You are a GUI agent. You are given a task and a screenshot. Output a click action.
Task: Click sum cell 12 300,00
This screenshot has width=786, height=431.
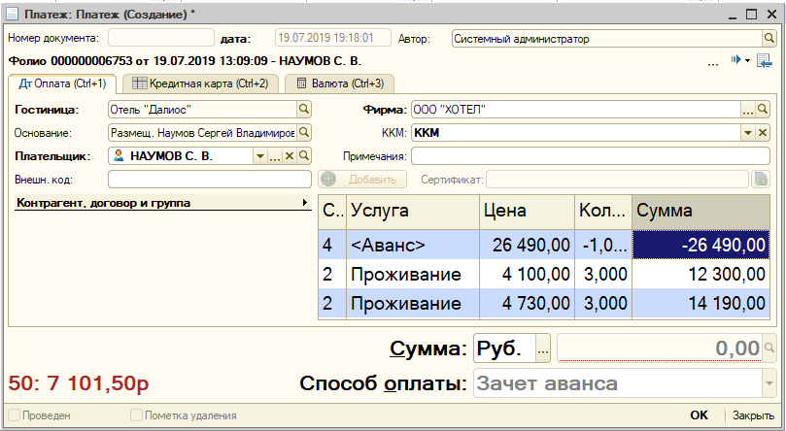tap(701, 274)
